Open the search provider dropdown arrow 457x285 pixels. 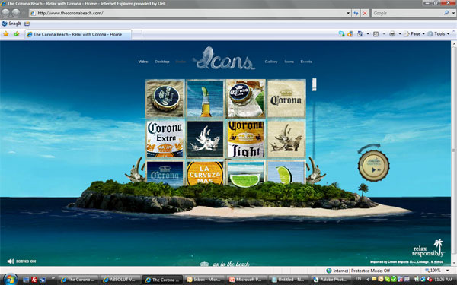(x=453, y=13)
